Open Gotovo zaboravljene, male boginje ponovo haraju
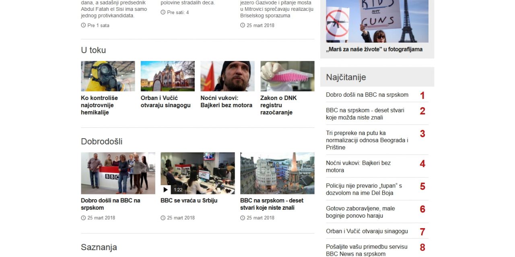 point(360,212)
